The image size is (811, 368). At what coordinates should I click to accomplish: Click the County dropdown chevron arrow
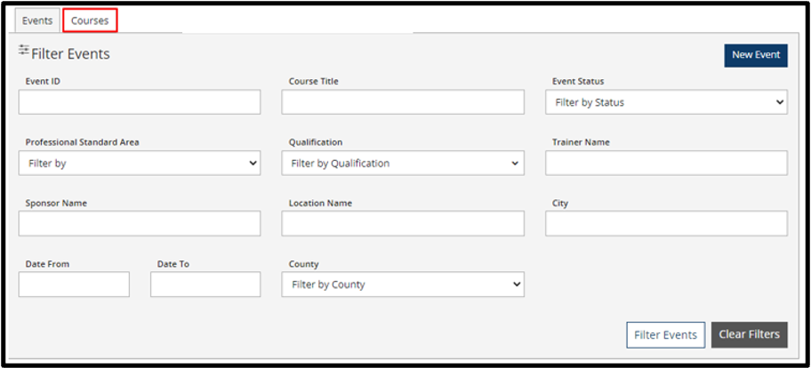point(516,284)
